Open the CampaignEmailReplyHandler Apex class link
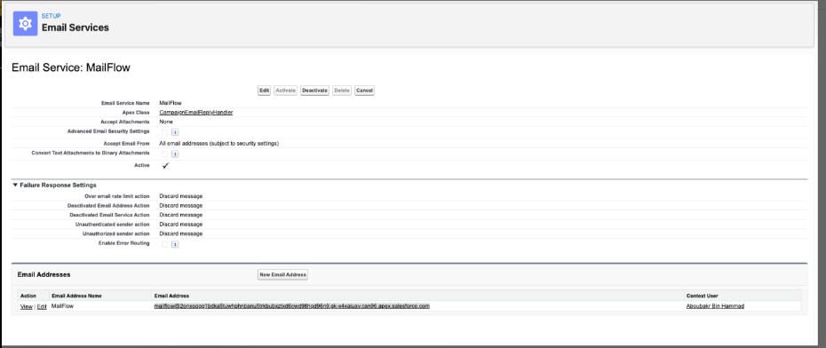 coord(196,113)
